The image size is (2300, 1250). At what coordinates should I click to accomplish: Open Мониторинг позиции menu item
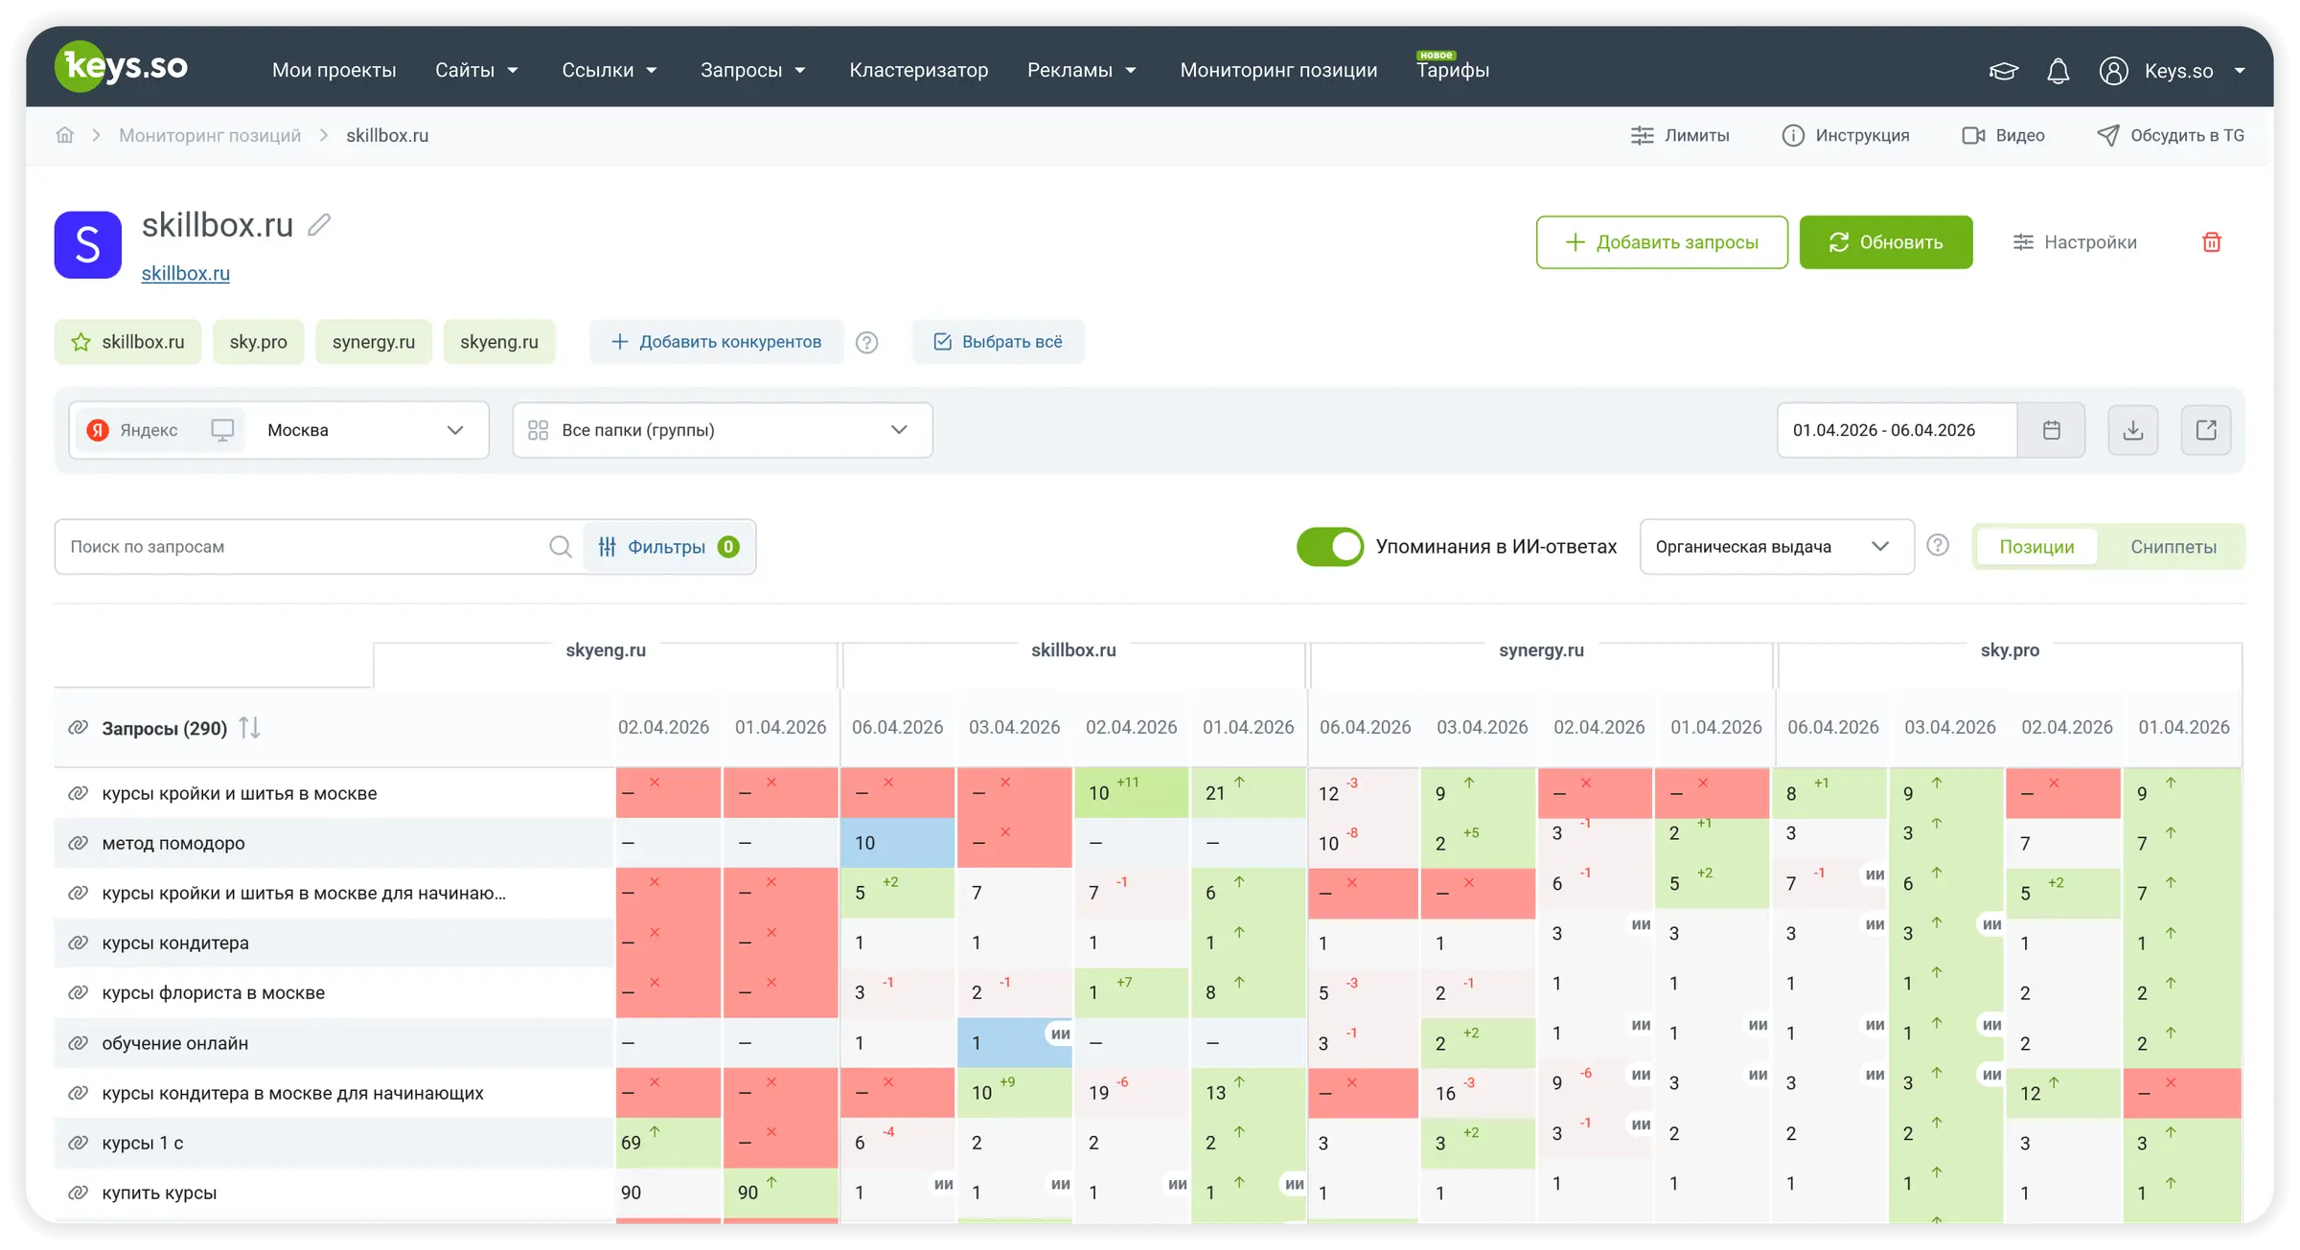coord(1278,70)
